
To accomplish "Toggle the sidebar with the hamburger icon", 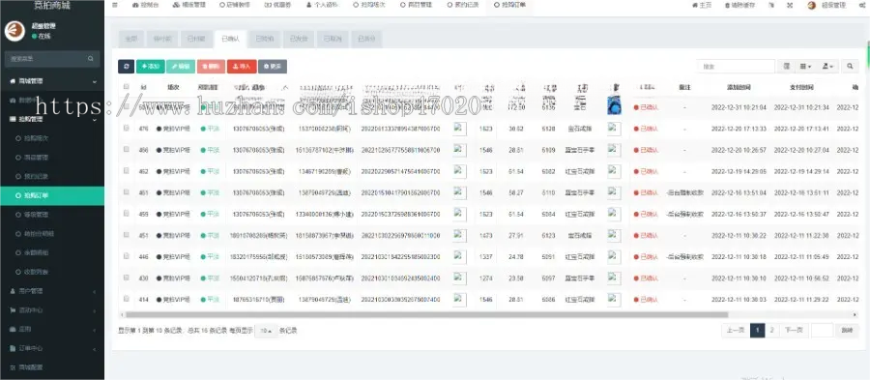I will tap(115, 5).
